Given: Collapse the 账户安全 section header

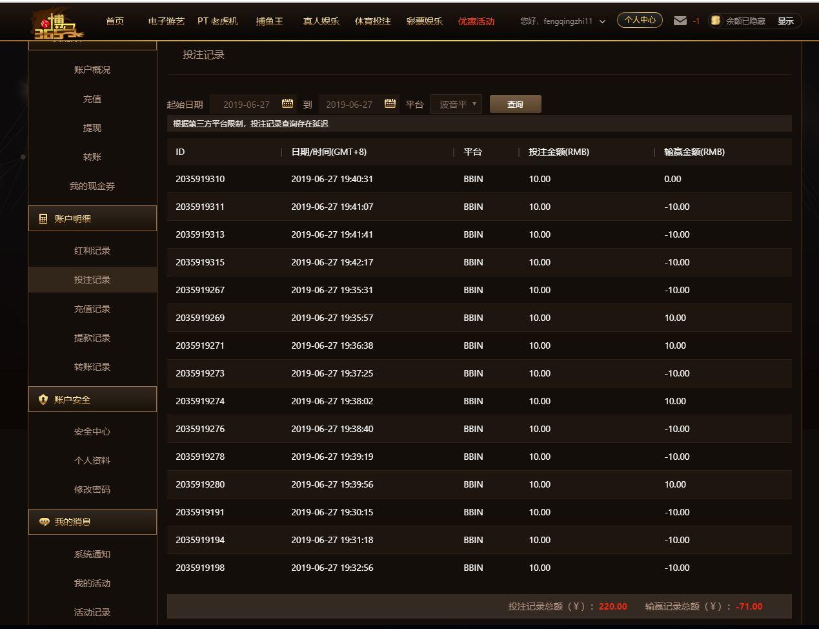Looking at the screenshot, I should point(92,399).
